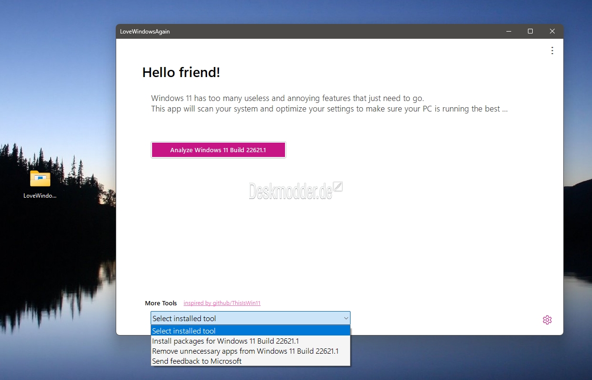Click the Hello friend! heading
Image resolution: width=592 pixels, height=380 pixels.
pos(181,73)
